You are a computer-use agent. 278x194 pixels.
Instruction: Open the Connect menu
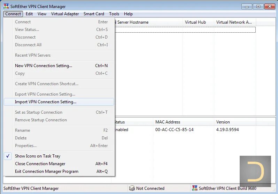[x=13, y=14]
